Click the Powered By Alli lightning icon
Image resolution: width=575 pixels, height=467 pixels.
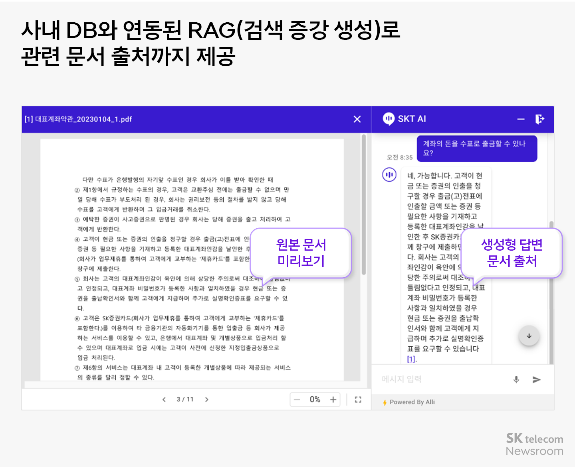(385, 402)
